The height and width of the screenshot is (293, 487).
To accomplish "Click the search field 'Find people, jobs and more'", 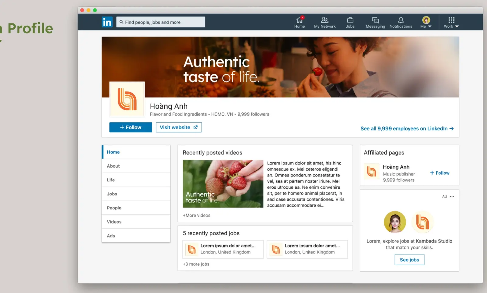I will [160, 22].
